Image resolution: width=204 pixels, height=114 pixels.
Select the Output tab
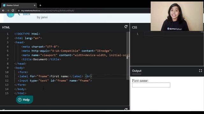pos(137,71)
